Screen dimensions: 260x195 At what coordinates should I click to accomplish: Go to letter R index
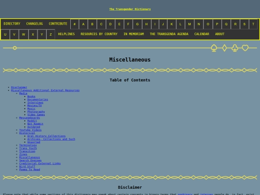[235, 24]
